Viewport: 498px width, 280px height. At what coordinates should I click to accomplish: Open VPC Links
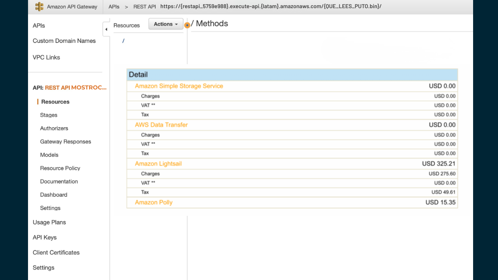(x=46, y=57)
